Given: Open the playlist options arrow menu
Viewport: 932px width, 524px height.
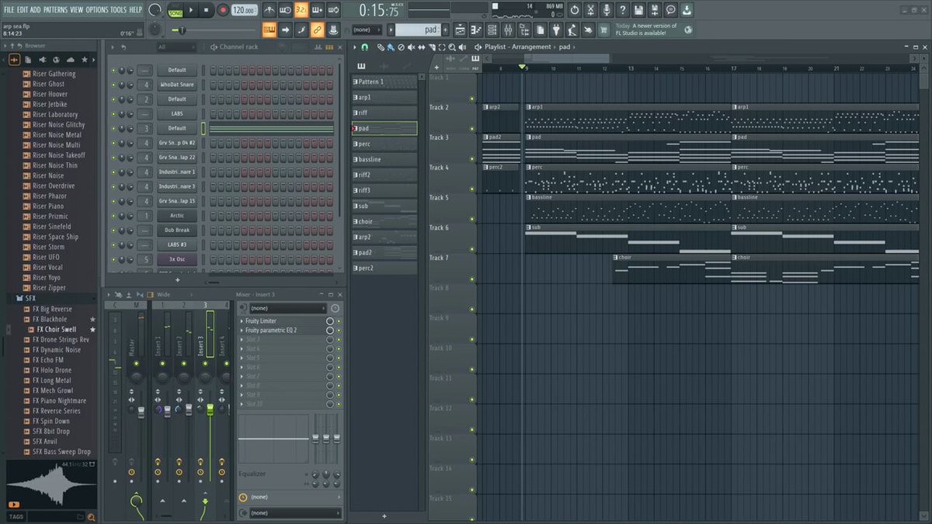Looking at the screenshot, I should [x=355, y=47].
